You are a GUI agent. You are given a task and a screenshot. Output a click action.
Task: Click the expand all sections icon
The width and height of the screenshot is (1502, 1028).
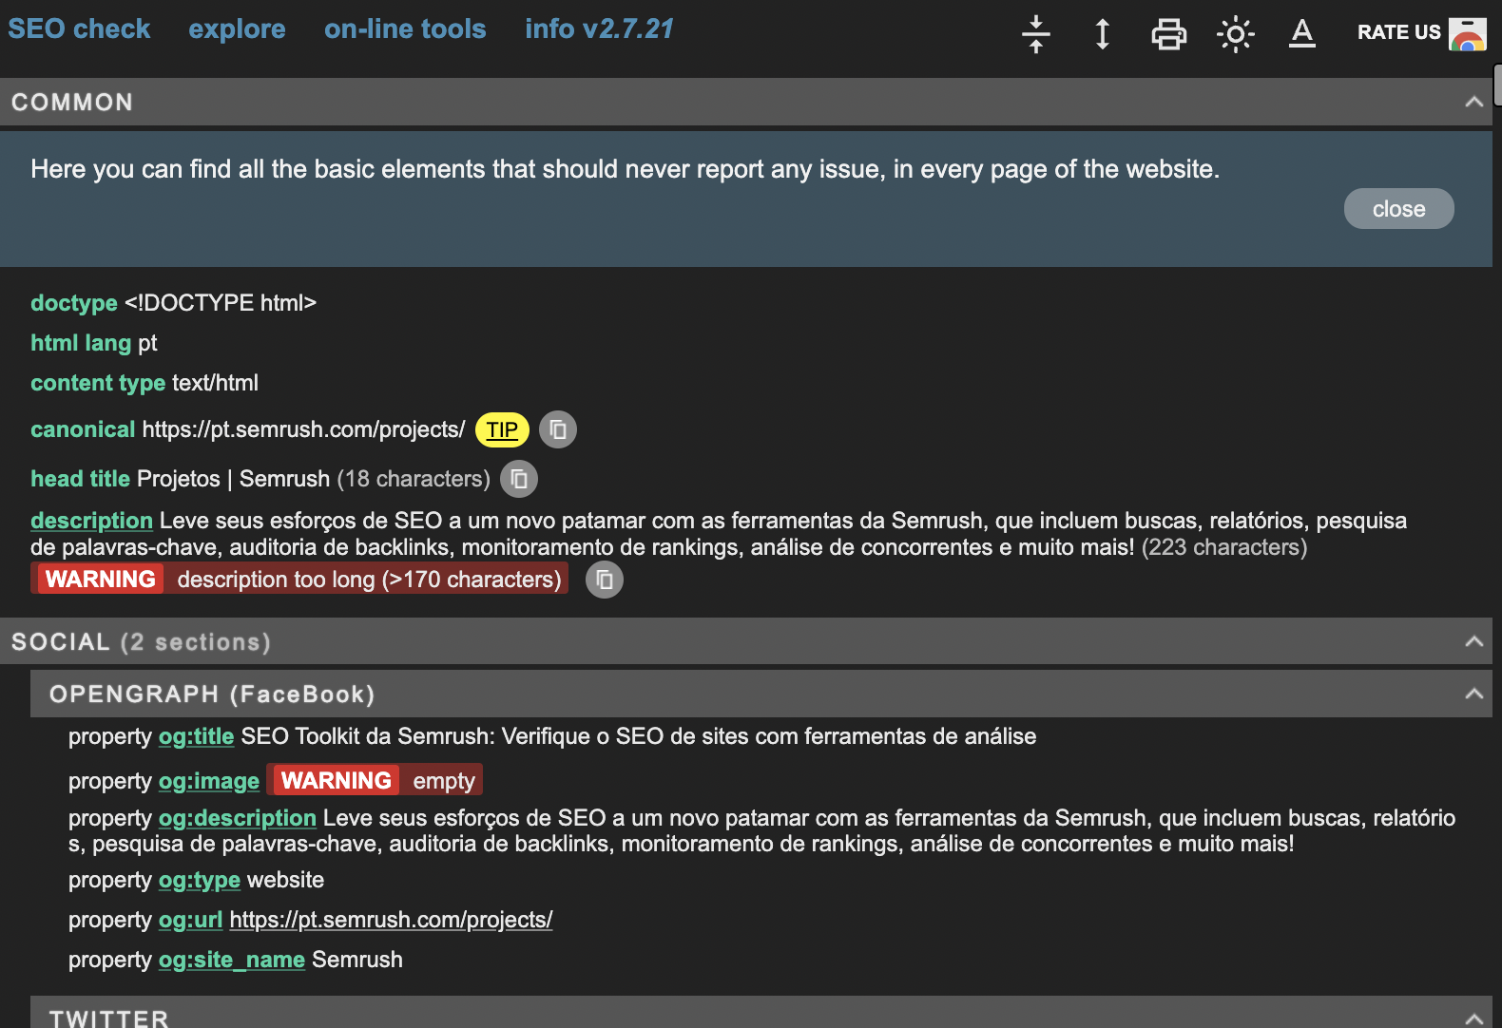(x=1103, y=34)
